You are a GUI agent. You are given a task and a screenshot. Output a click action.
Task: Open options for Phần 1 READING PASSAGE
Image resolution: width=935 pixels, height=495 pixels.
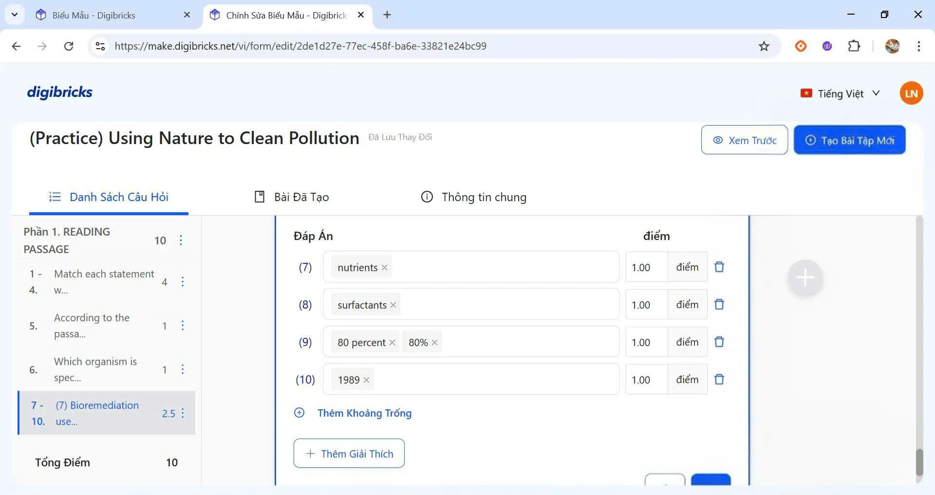181,240
